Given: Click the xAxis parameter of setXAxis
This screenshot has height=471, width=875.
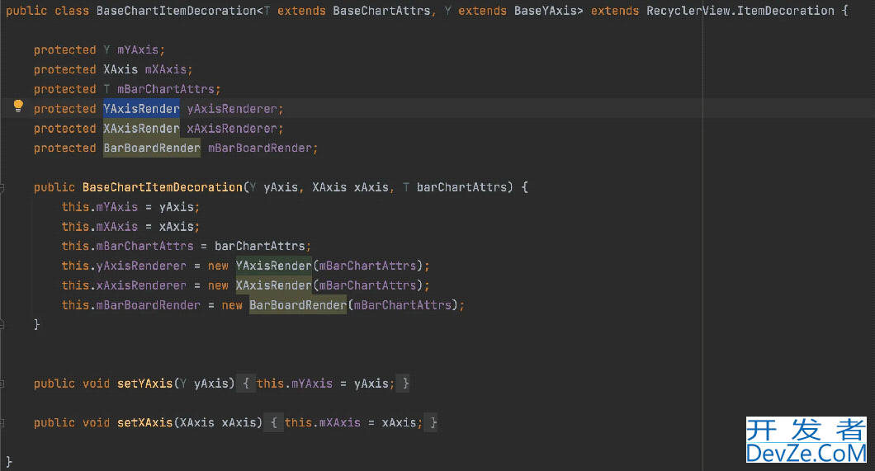Looking at the screenshot, I should click(x=239, y=422).
